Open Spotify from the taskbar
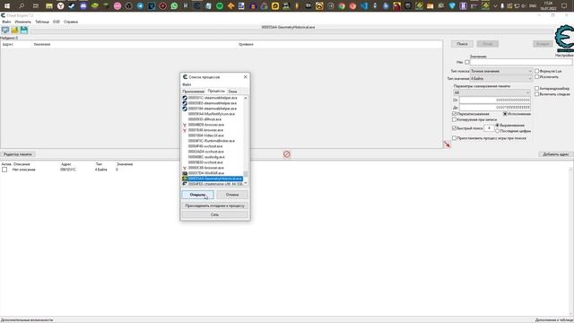Viewport: 574px width, 323px height. point(220,6)
